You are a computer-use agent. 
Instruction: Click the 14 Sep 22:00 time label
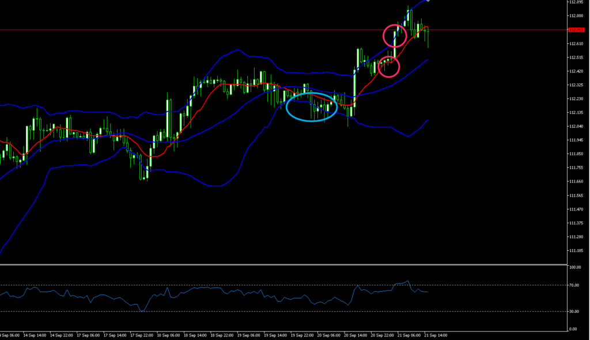(61, 335)
